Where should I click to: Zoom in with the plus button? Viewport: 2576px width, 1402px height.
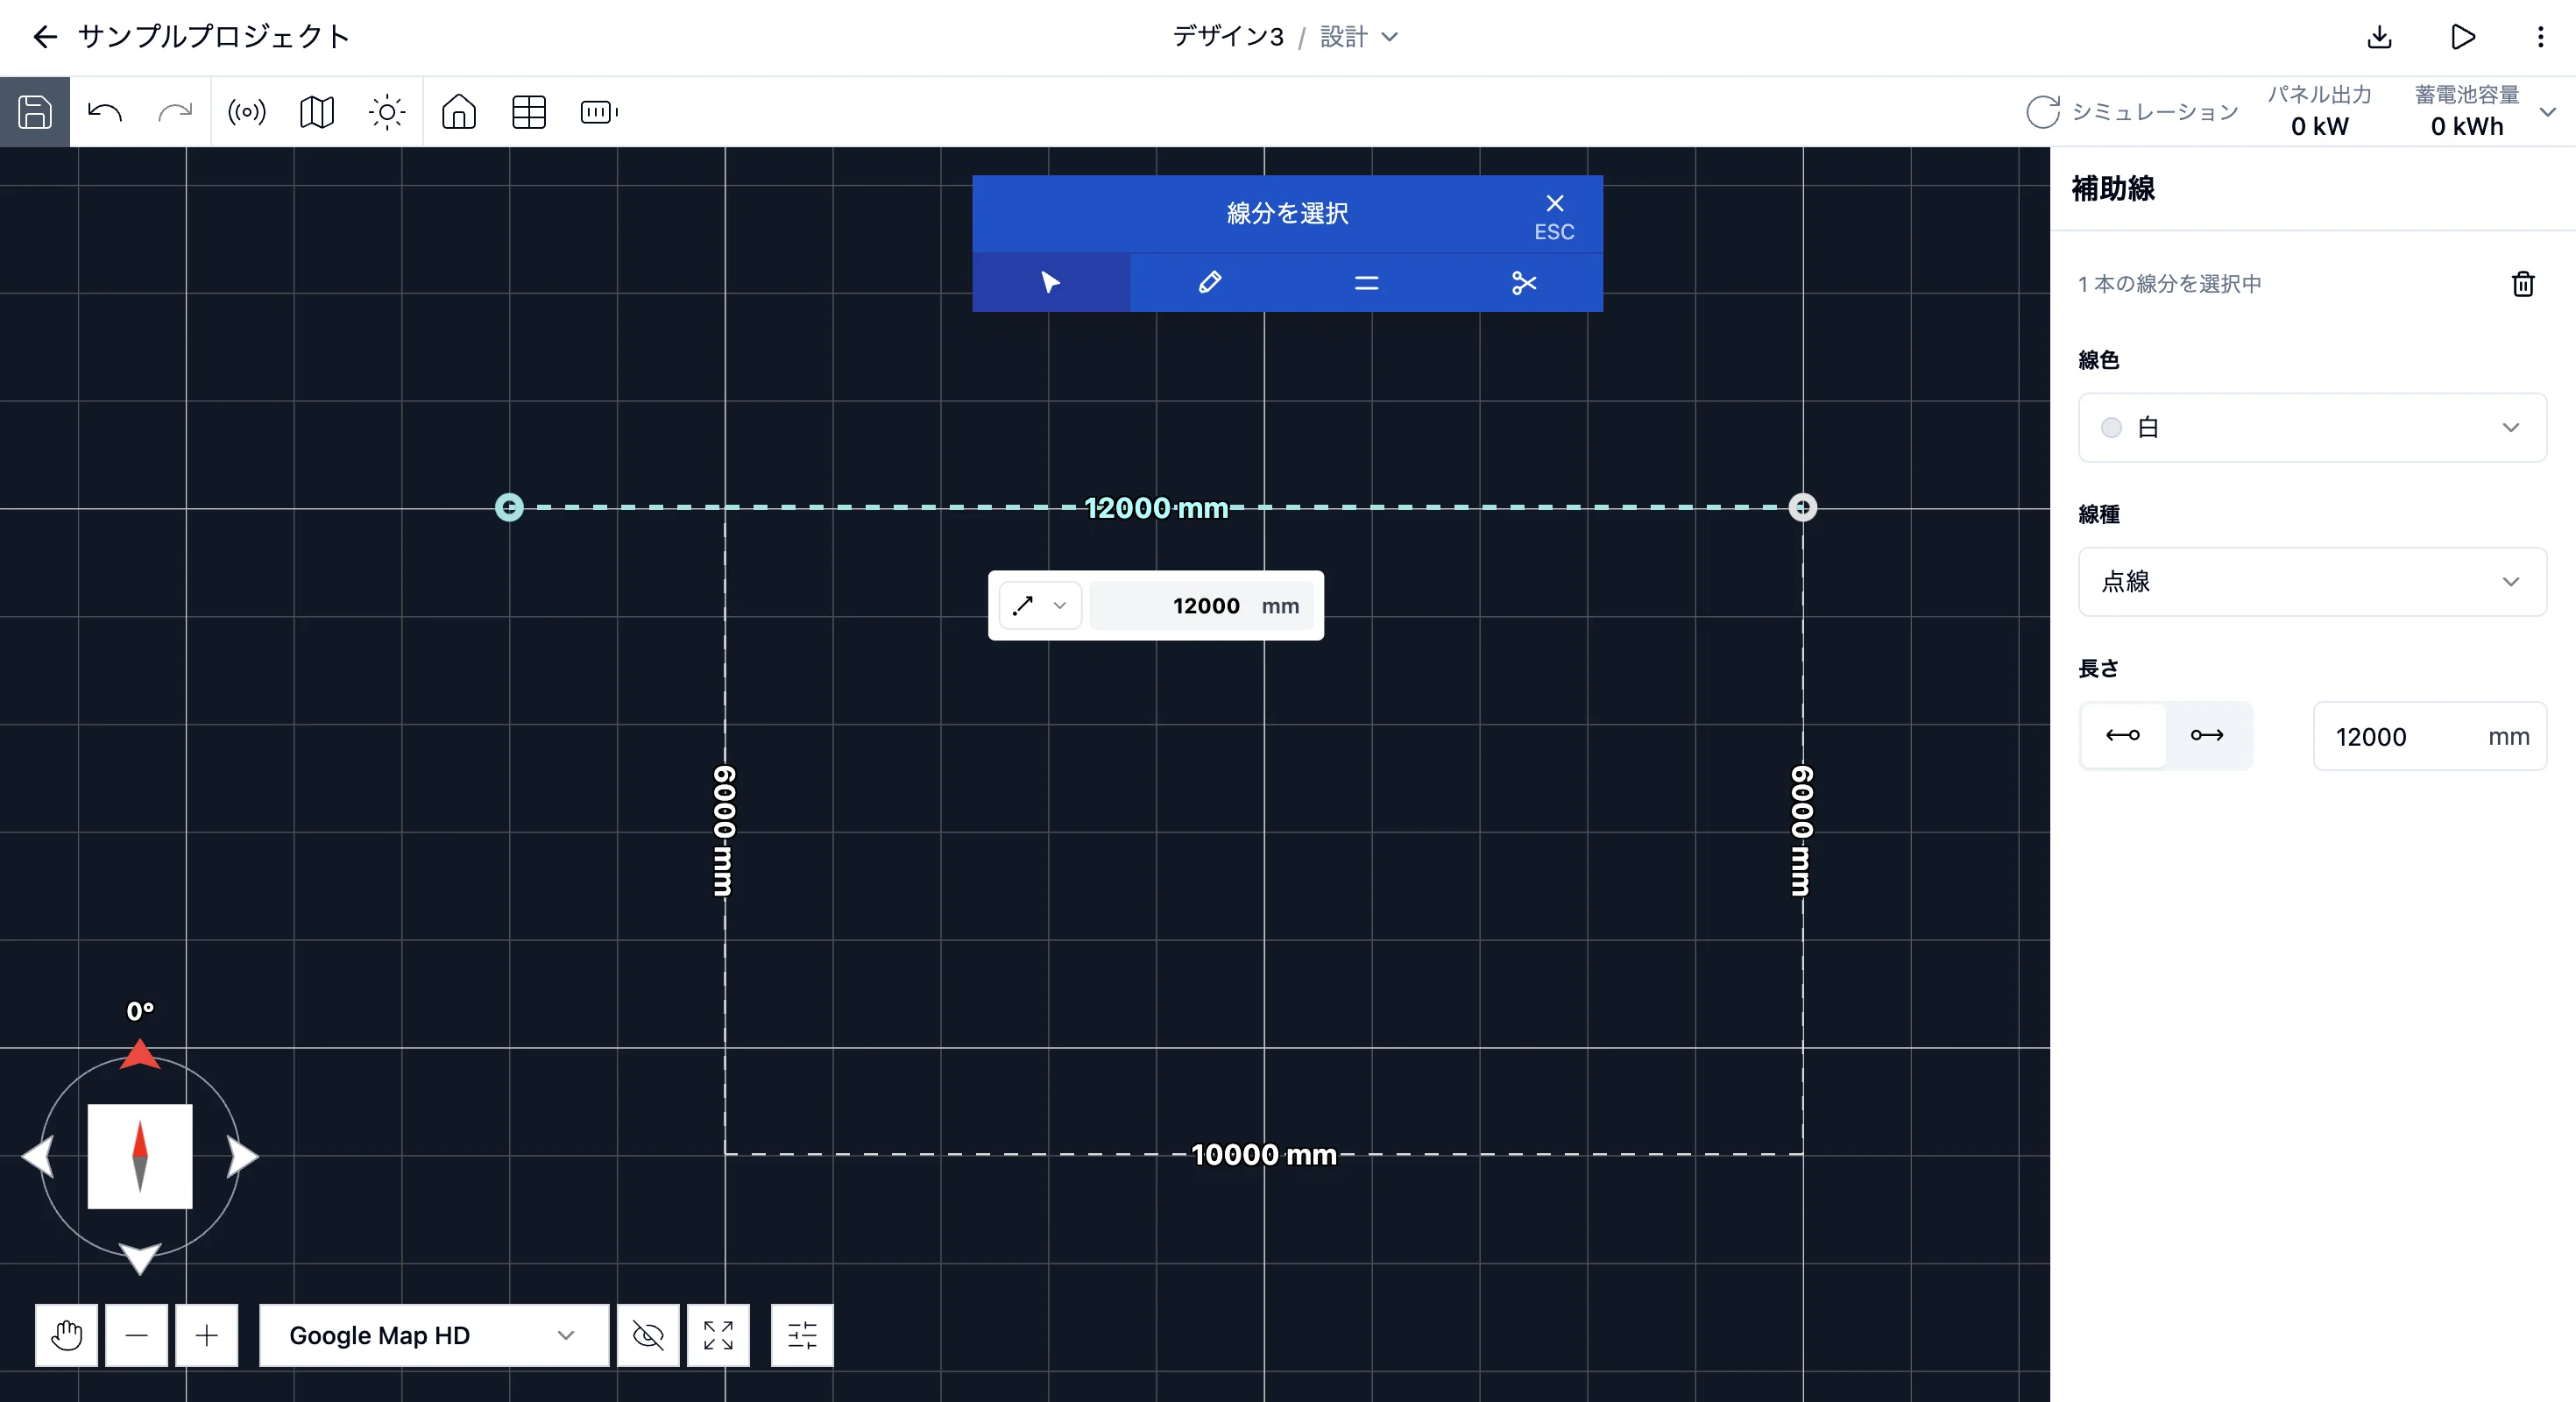(207, 1335)
